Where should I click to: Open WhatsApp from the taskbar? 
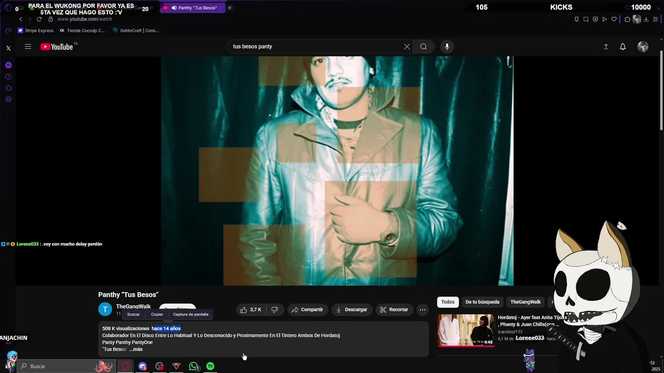click(x=193, y=366)
